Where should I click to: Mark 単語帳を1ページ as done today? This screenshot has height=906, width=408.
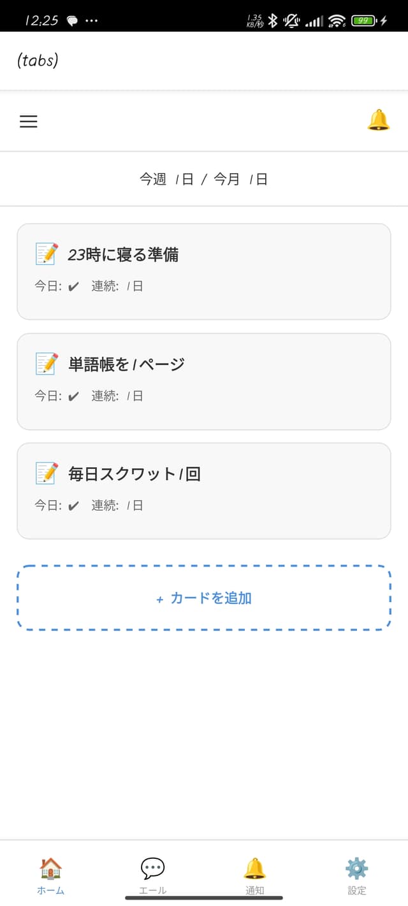point(72,396)
